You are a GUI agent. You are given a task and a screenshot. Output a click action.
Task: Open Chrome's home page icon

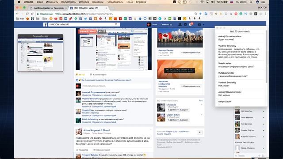(x=32, y=14)
